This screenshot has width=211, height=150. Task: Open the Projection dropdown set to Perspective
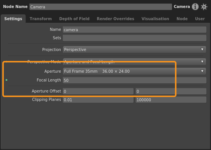[x=134, y=49]
